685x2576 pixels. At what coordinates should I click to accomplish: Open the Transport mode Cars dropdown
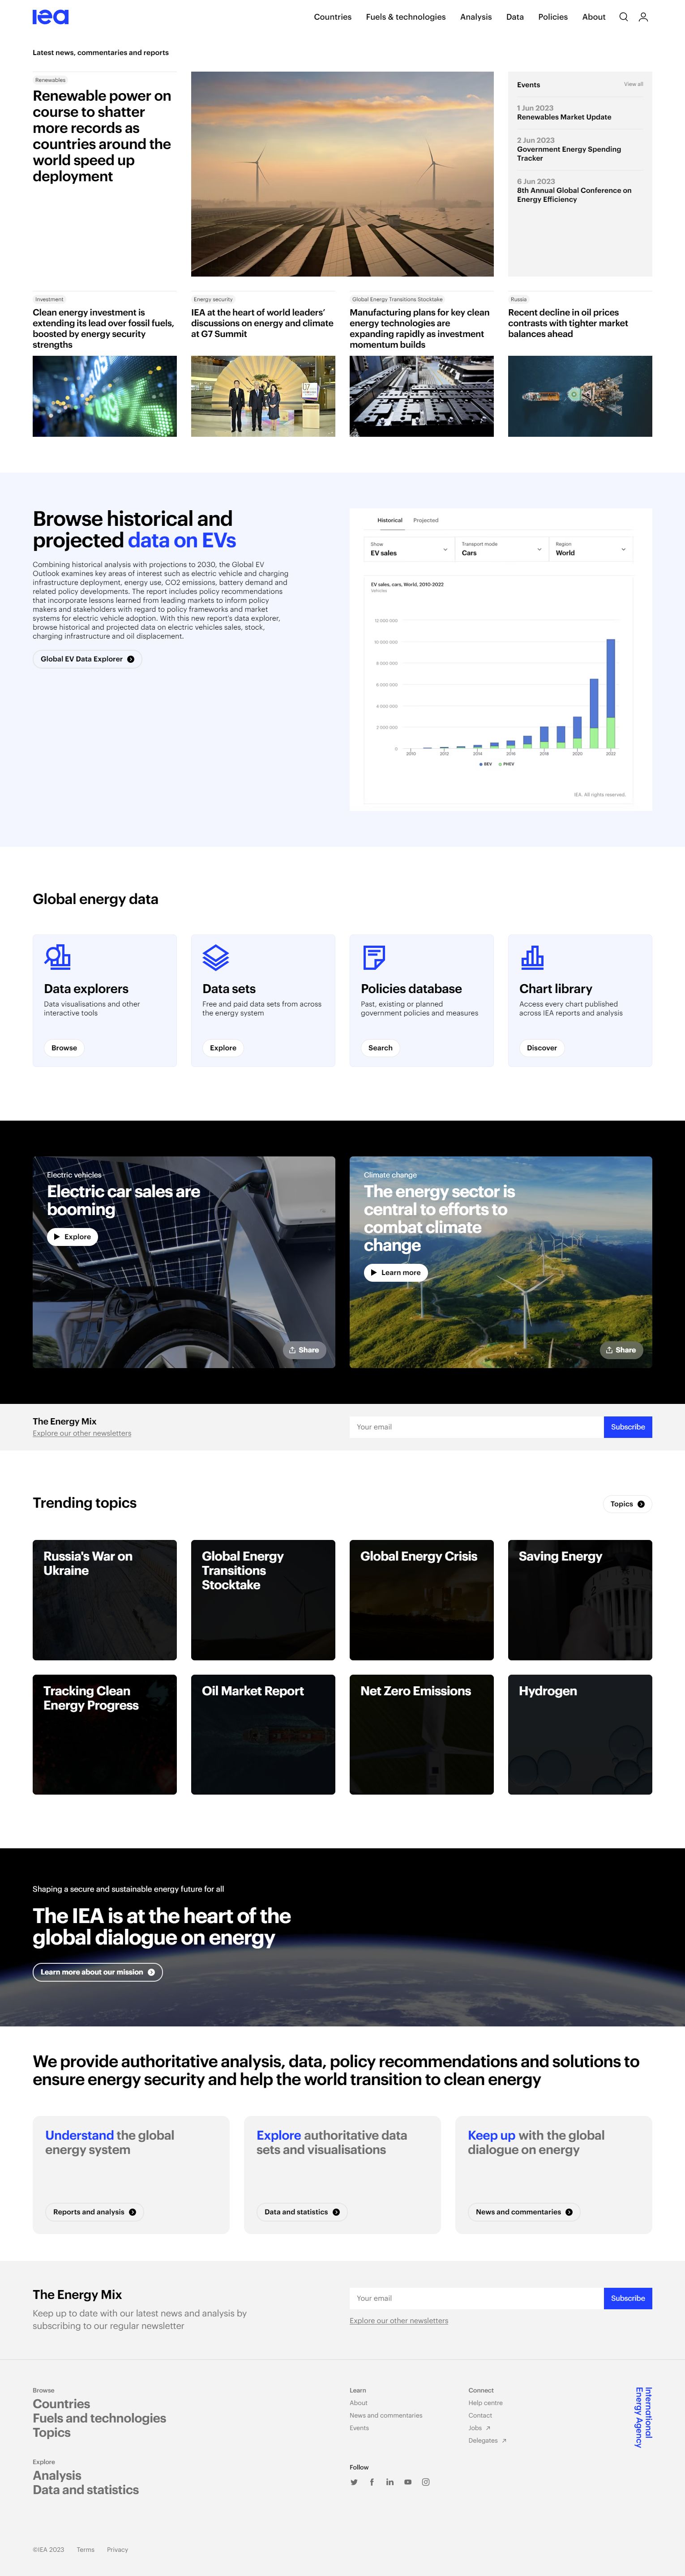(501, 549)
